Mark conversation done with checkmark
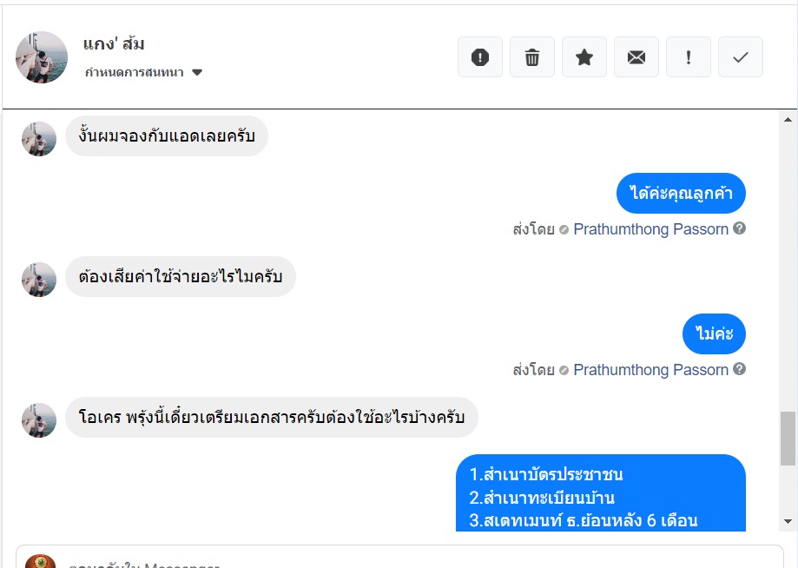 pyautogui.click(x=741, y=57)
